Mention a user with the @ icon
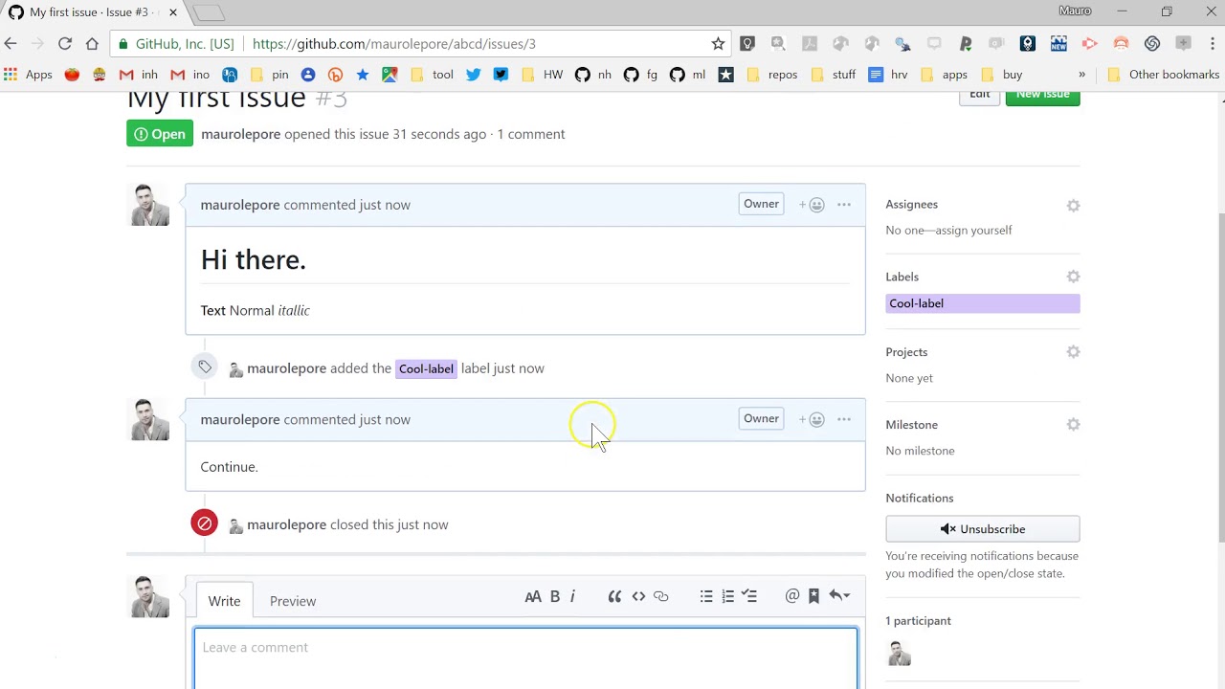This screenshot has width=1225, height=689. point(792,596)
